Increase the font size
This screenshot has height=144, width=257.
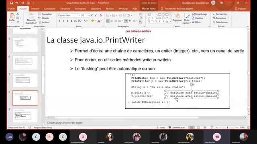(92, 15)
